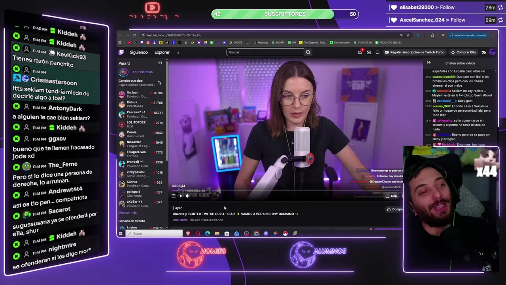Open the browser zoom magnifier icon in the address bar

coord(402,35)
